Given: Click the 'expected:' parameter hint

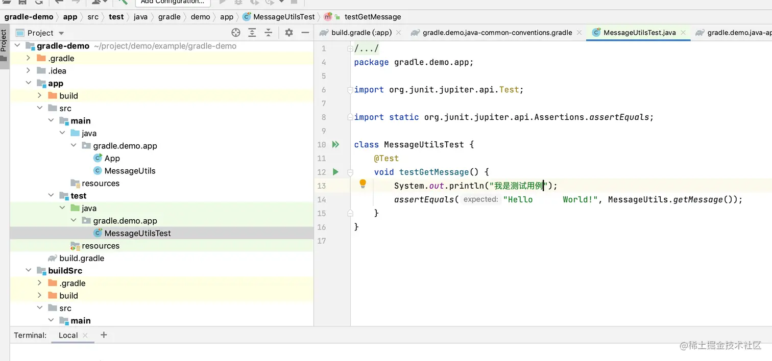Looking at the screenshot, I should coord(480,199).
